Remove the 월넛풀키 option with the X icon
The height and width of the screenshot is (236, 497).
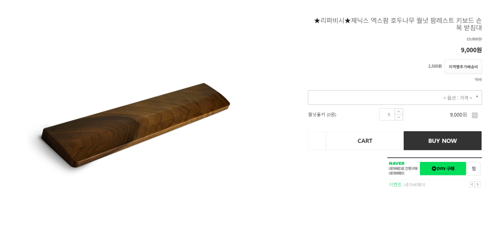[475, 115]
